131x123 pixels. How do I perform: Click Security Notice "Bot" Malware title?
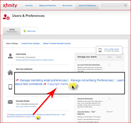click(87, 113)
